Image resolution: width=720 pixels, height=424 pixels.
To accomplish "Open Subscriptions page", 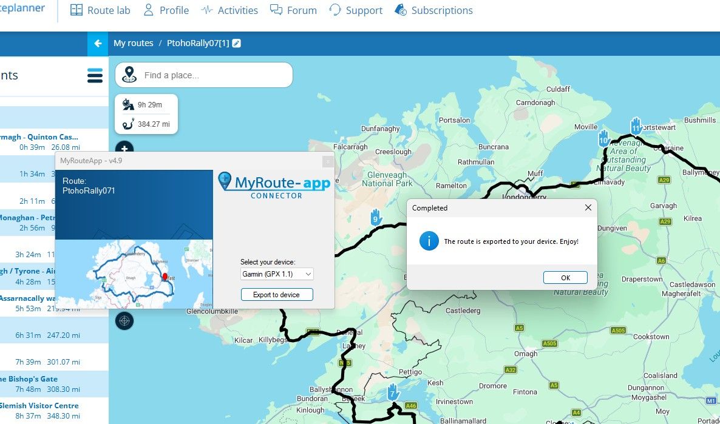I will [x=433, y=10].
